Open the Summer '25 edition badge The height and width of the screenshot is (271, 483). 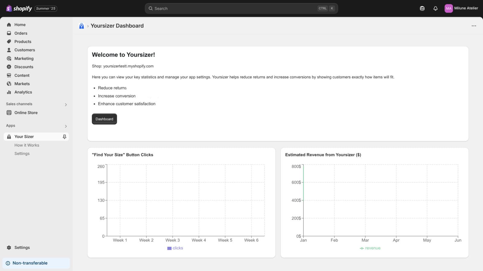46,8
